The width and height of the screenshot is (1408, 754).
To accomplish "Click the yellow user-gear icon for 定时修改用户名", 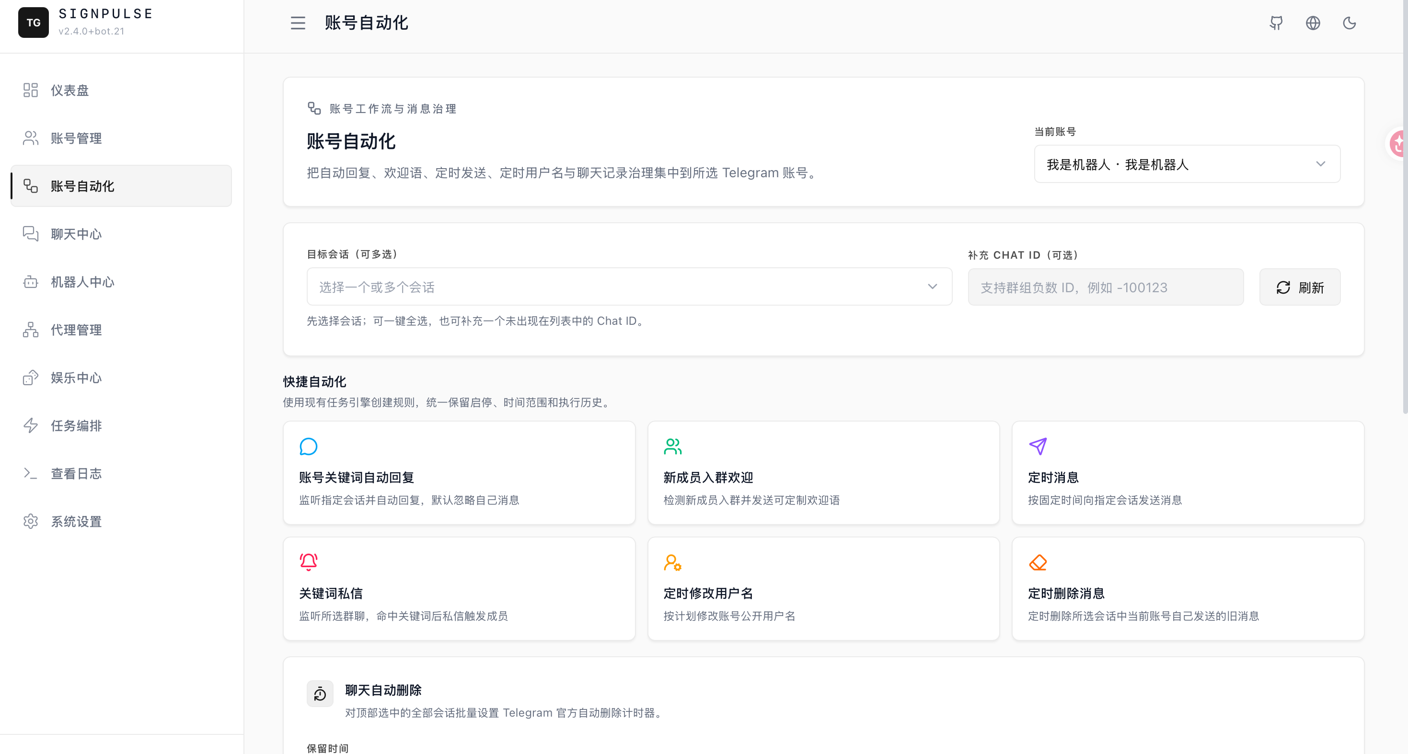I will pyautogui.click(x=673, y=562).
